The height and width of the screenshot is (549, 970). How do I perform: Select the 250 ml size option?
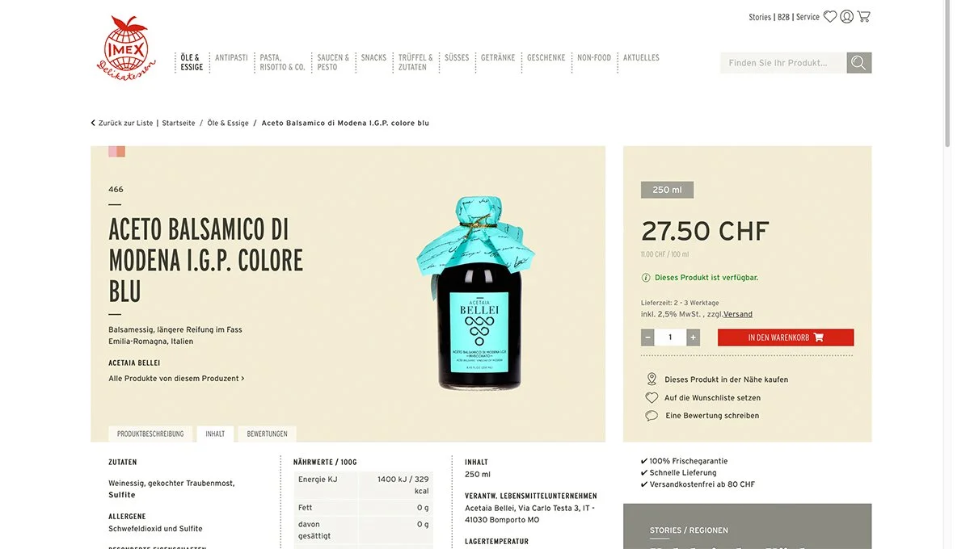tap(667, 190)
